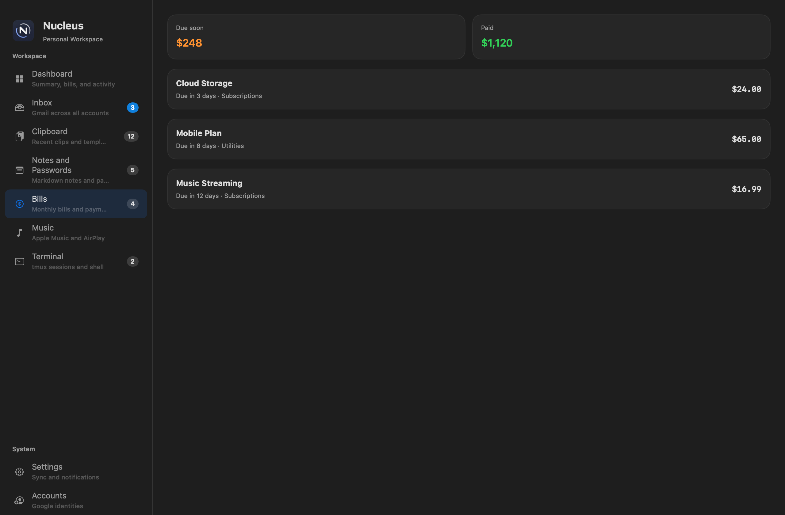The height and width of the screenshot is (515, 785).
Task: Click the $16.99 Music Streaming amount
Action: (746, 189)
